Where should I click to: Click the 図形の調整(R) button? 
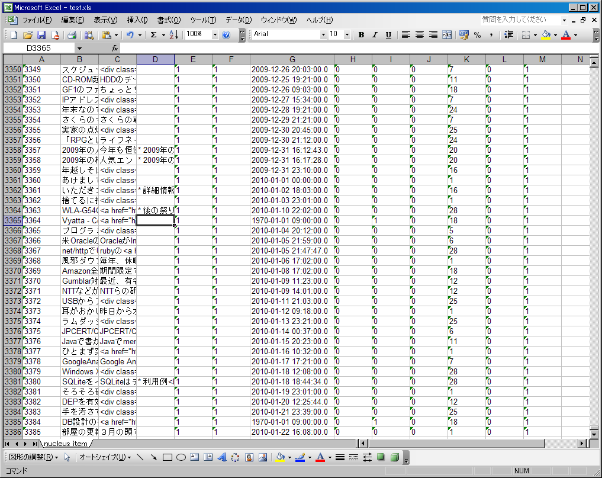point(33,457)
